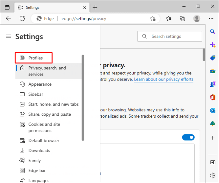219x183 pixels.
Task: Open the Favorites star list icon
Action: pyautogui.click(x=169, y=18)
